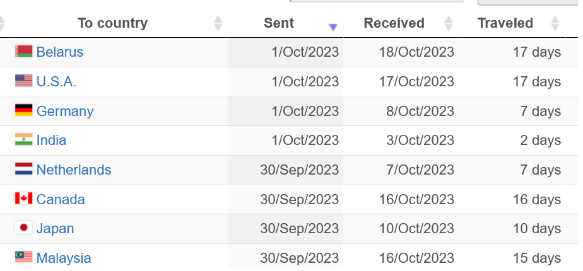Image resolution: width=583 pixels, height=271 pixels.
Task: Click the Germany flag icon
Action: click(x=24, y=110)
